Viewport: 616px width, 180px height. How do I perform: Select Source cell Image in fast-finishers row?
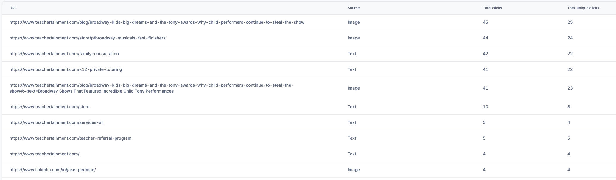pyautogui.click(x=354, y=38)
